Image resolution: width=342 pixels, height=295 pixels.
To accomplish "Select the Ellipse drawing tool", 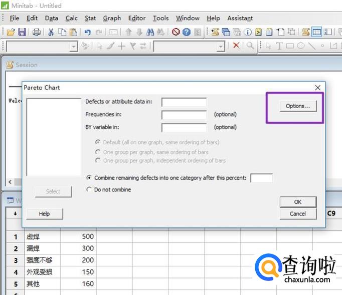I will 301,46.
